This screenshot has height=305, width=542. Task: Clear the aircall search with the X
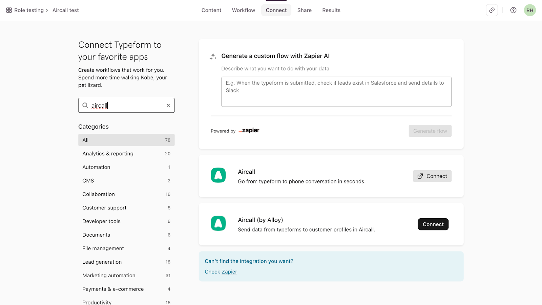168,105
